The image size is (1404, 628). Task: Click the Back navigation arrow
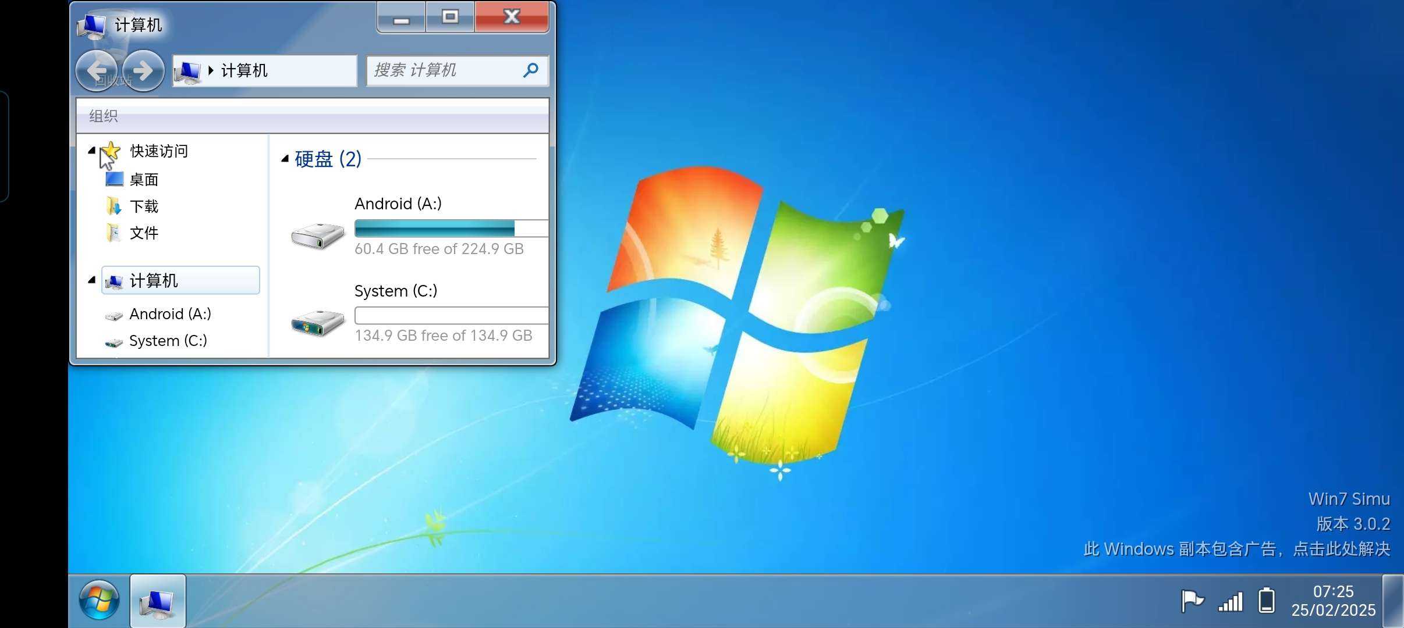(x=97, y=71)
